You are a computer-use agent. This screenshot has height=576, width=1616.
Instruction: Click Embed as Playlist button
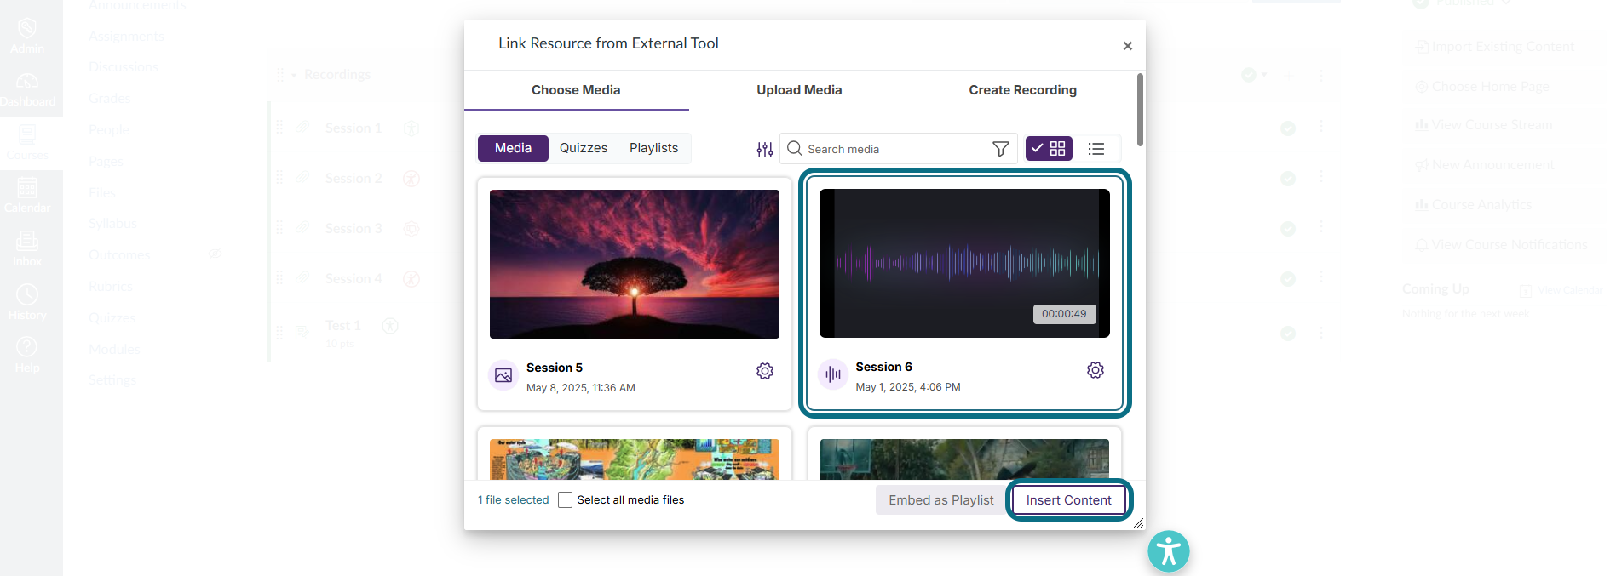tap(941, 500)
